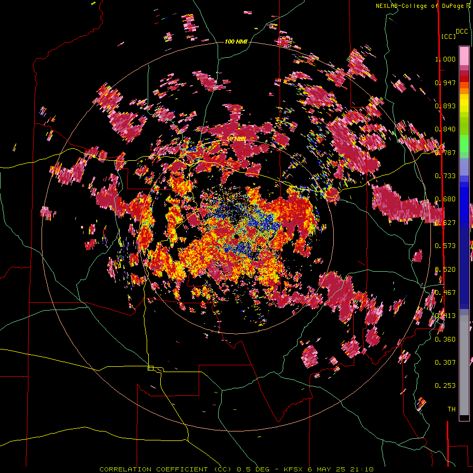
Task: Select the 0.680 color scale value
Action: [445, 199]
